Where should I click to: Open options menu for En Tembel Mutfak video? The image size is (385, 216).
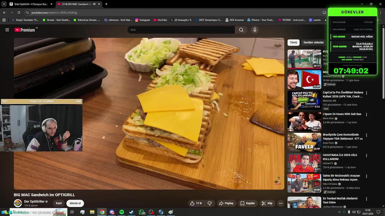click(366, 199)
